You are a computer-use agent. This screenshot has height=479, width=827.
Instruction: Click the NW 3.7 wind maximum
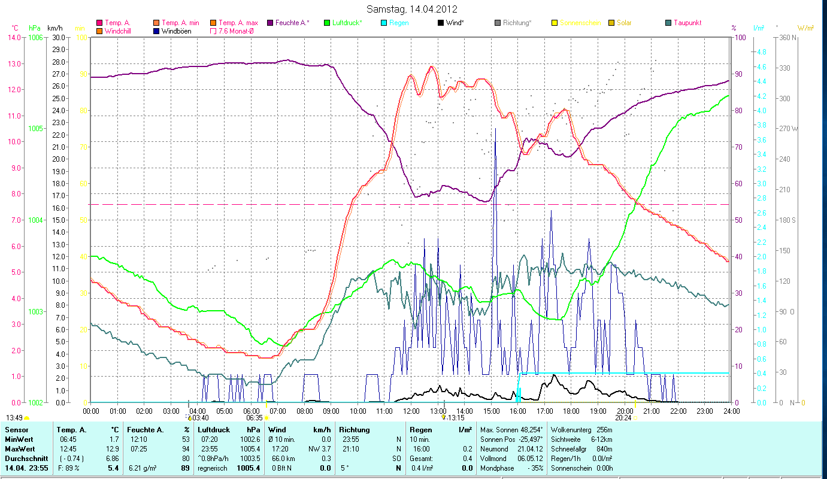coord(320,448)
